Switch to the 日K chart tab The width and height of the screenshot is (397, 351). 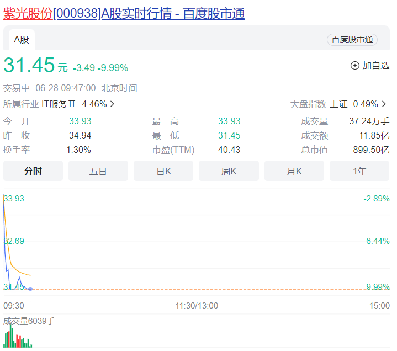(163, 171)
